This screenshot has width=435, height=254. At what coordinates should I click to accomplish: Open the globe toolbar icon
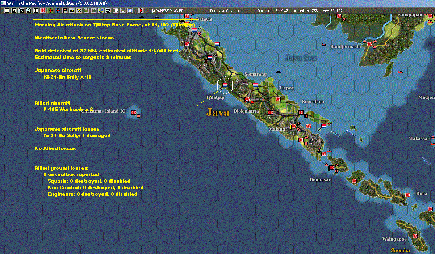(x=101, y=11)
